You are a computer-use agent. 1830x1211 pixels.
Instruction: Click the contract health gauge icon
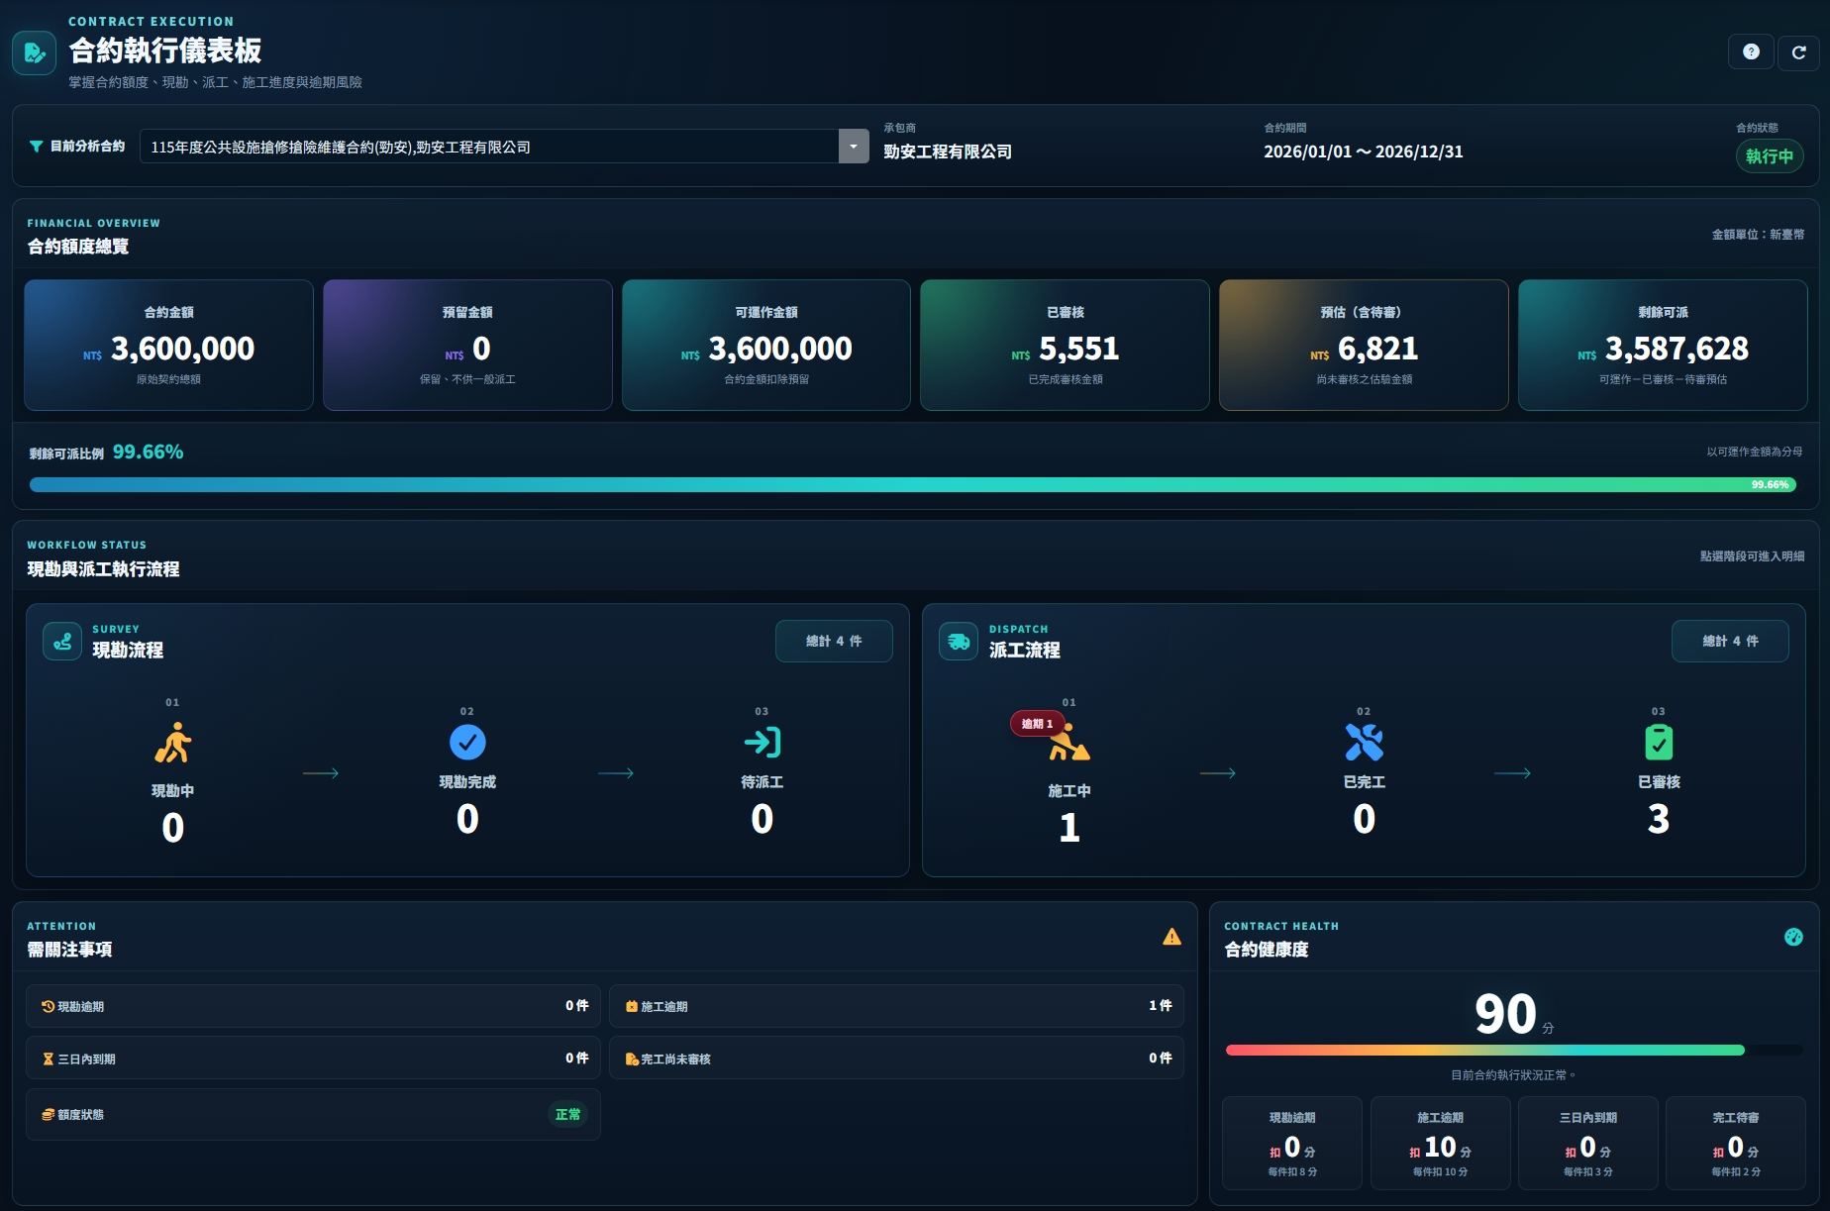[1793, 937]
